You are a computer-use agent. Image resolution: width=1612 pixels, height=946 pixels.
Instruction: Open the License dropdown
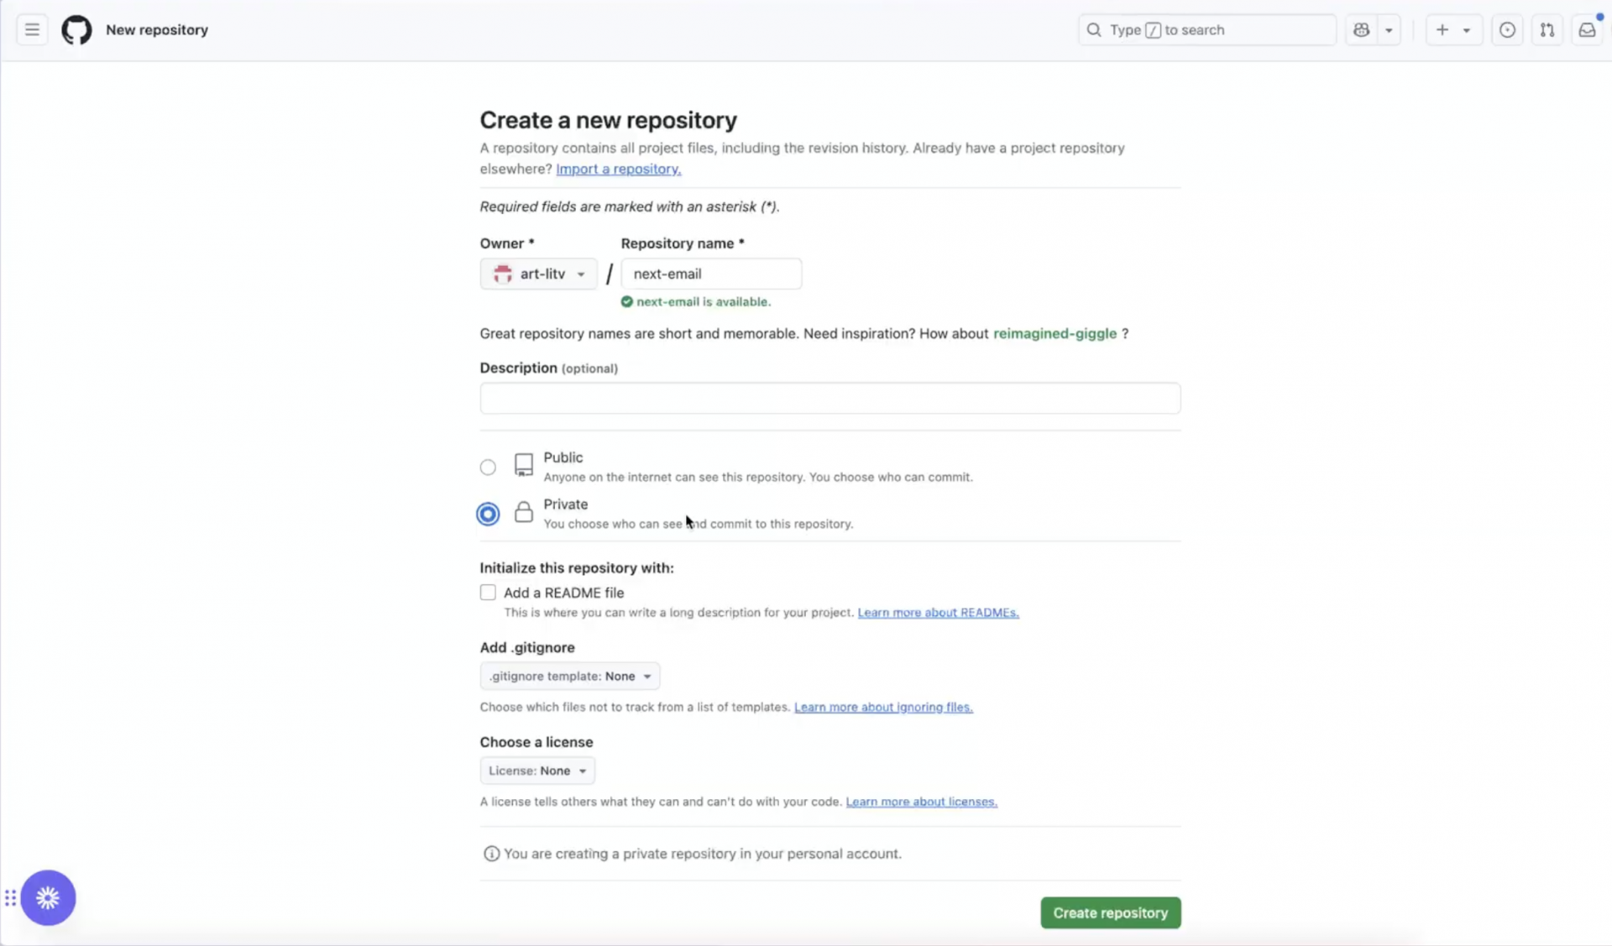537,770
